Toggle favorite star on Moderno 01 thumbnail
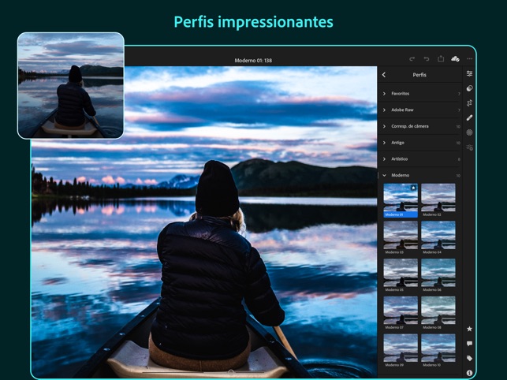The width and height of the screenshot is (507, 380). (x=413, y=188)
